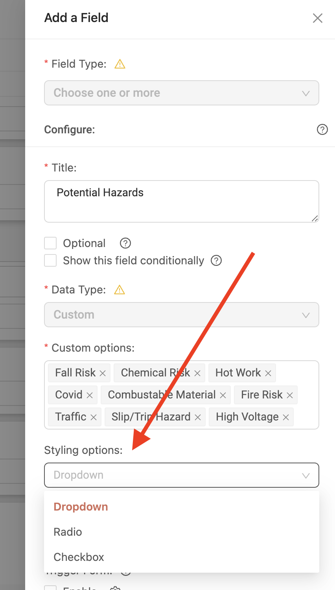
Task: Open help for conditional field display
Action: pyautogui.click(x=216, y=260)
